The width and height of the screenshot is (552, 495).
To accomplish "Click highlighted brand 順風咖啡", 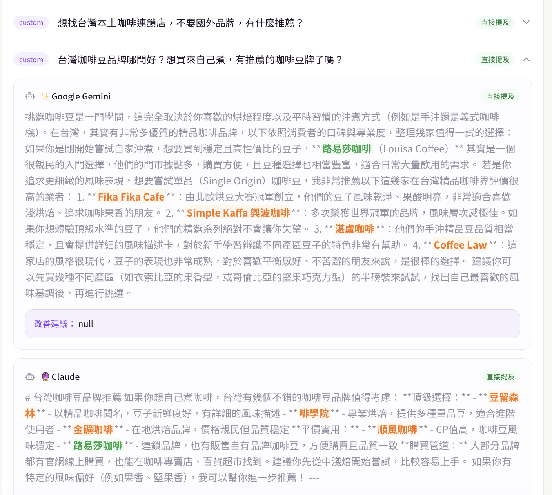I will [398, 430].
